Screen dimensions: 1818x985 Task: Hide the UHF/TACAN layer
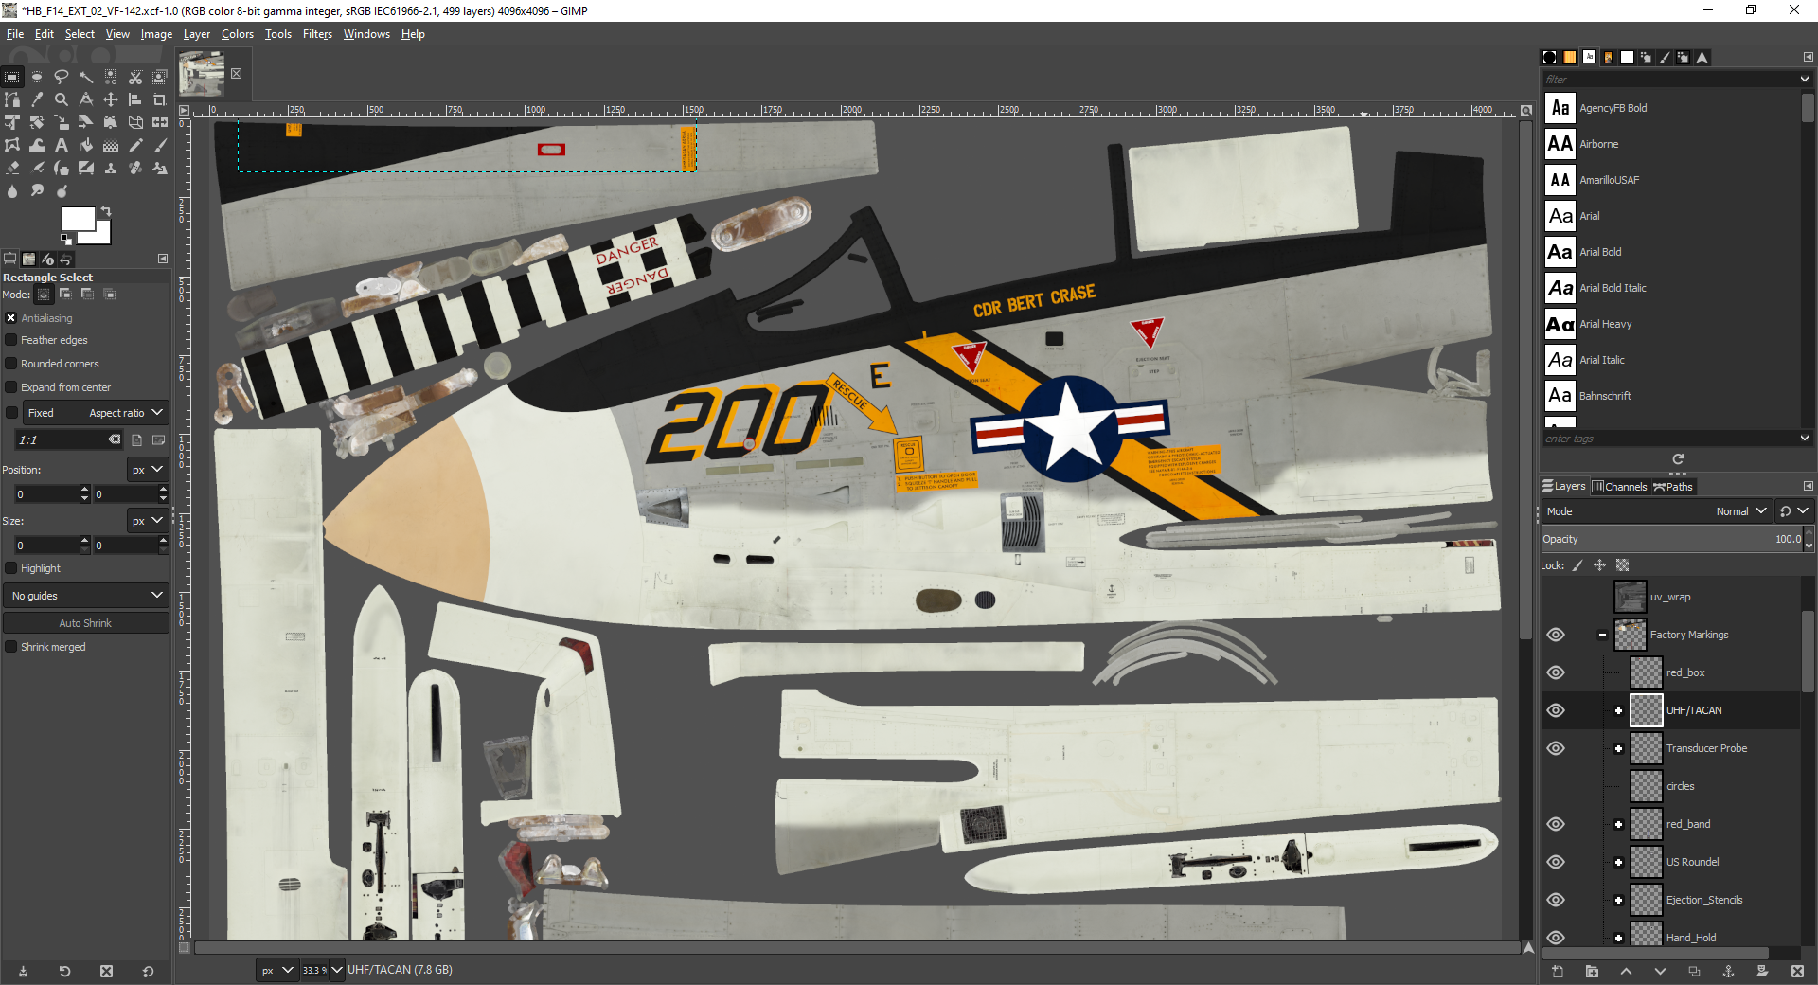pyautogui.click(x=1556, y=710)
